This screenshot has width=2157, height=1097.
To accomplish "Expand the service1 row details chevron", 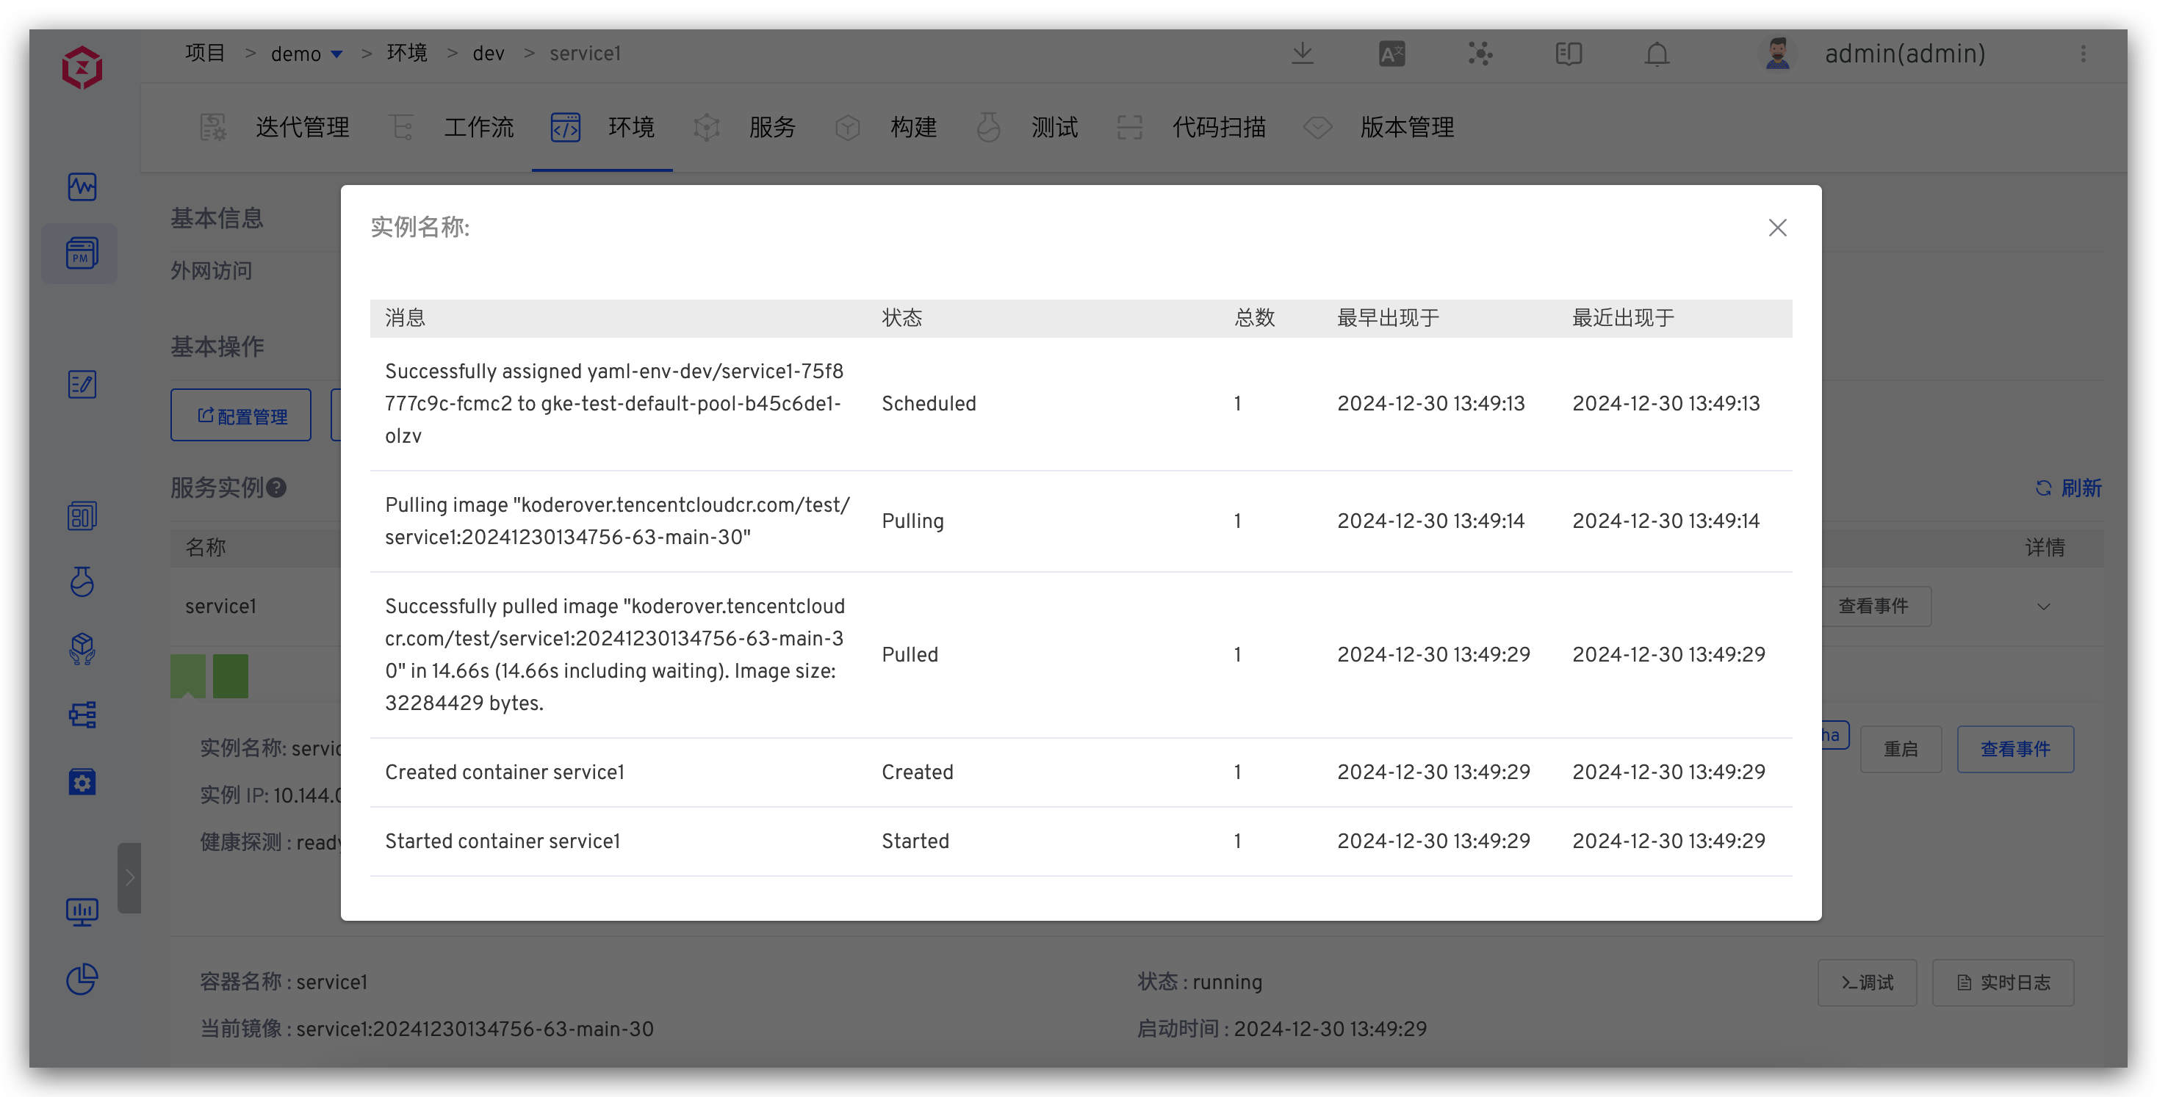I will point(2043,607).
